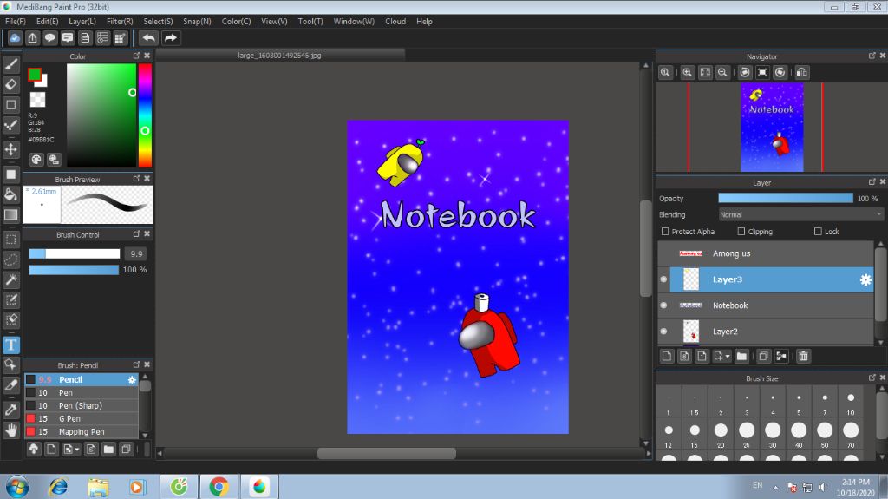This screenshot has width=888, height=499.
Task: Click the hue slider bar
Action: click(x=145, y=115)
